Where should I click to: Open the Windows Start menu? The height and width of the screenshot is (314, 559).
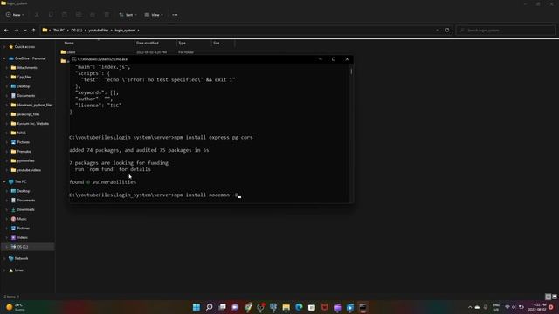197,307
